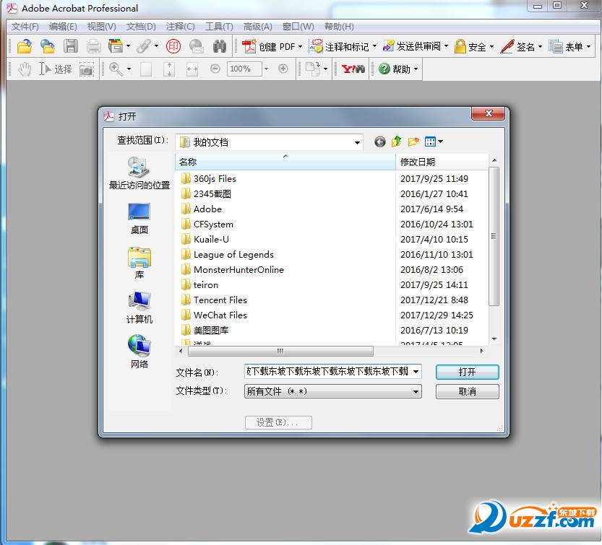Create a new folder in dialog
602x545 pixels.
[x=413, y=141]
